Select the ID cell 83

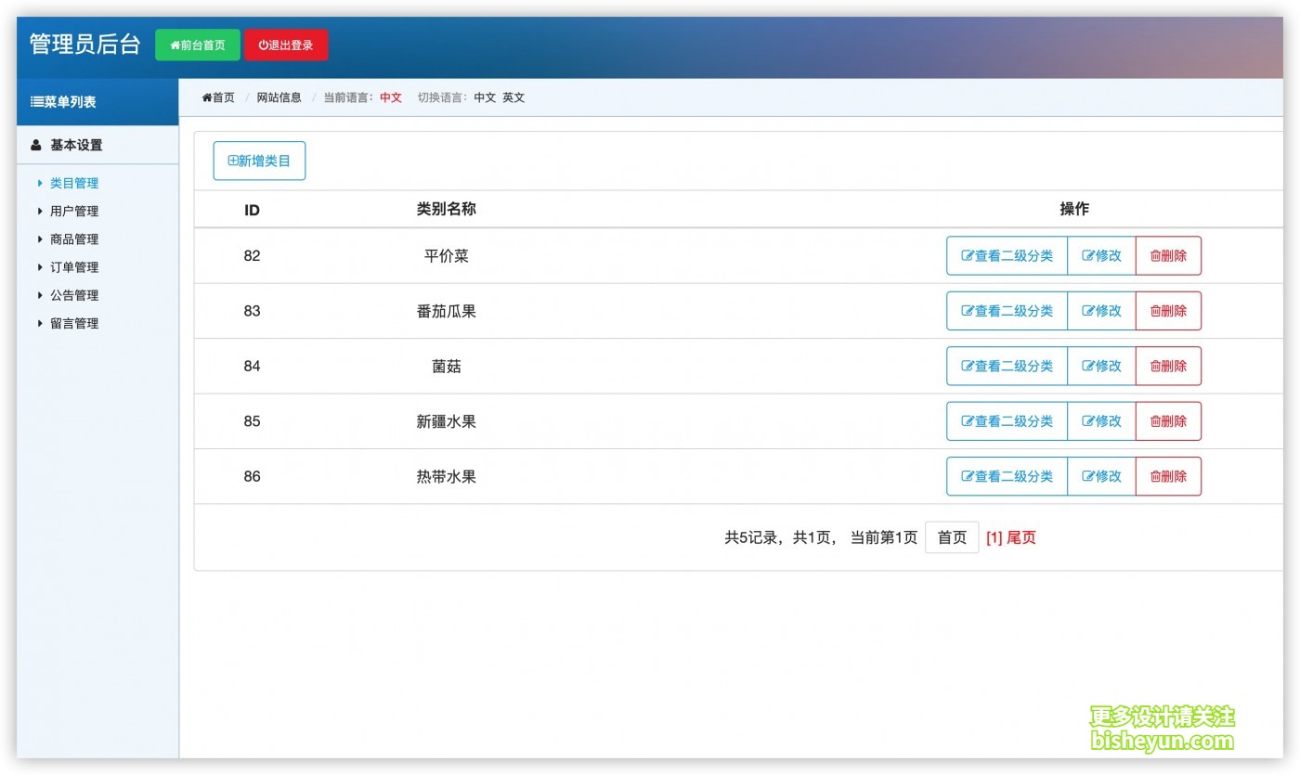[x=252, y=311]
